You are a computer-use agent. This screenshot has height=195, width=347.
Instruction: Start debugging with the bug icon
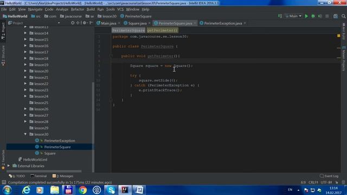(313, 16)
